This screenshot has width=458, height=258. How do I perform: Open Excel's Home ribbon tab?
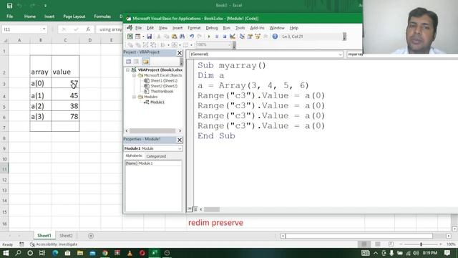(30, 16)
